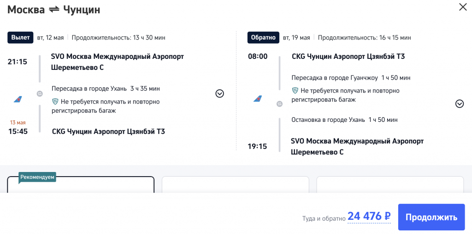Open the 24 476 ₽ price breakdown

(x=369, y=217)
